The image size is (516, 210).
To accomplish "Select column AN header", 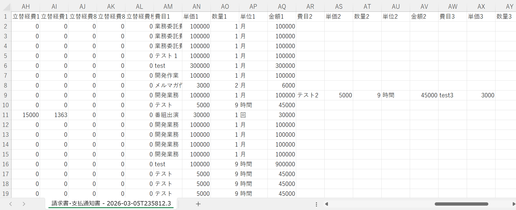I will [197, 7].
